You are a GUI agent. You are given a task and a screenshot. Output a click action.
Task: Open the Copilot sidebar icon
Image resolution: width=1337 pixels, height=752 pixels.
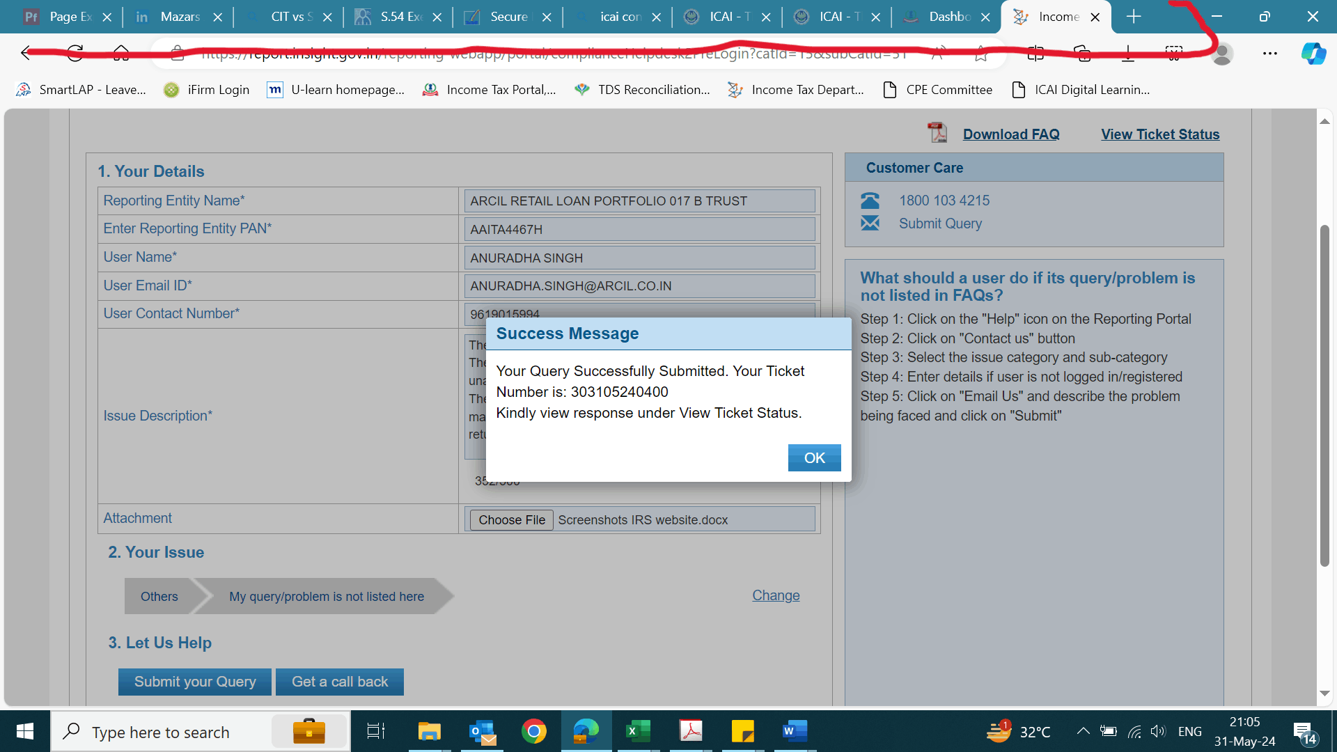[x=1313, y=54]
